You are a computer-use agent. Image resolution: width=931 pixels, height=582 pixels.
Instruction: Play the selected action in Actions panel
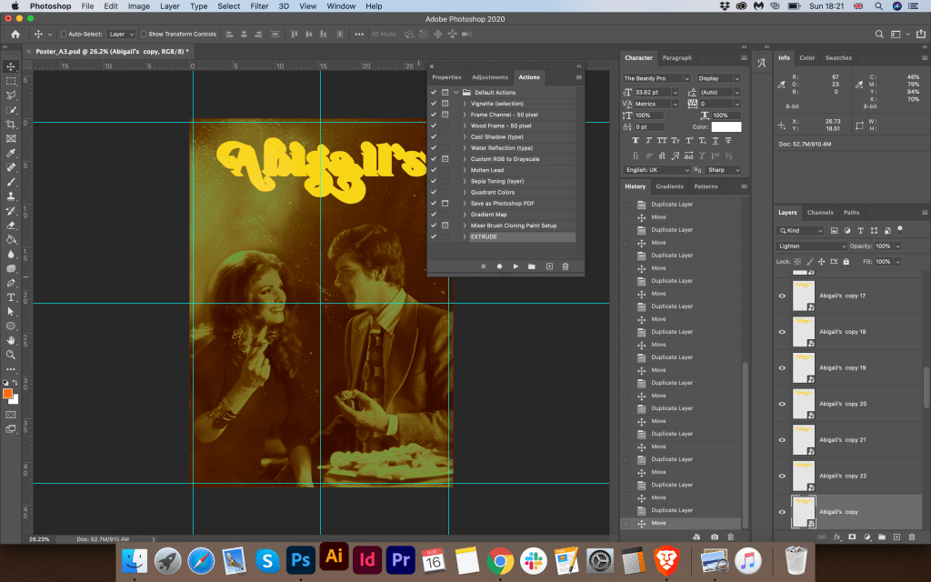click(516, 266)
